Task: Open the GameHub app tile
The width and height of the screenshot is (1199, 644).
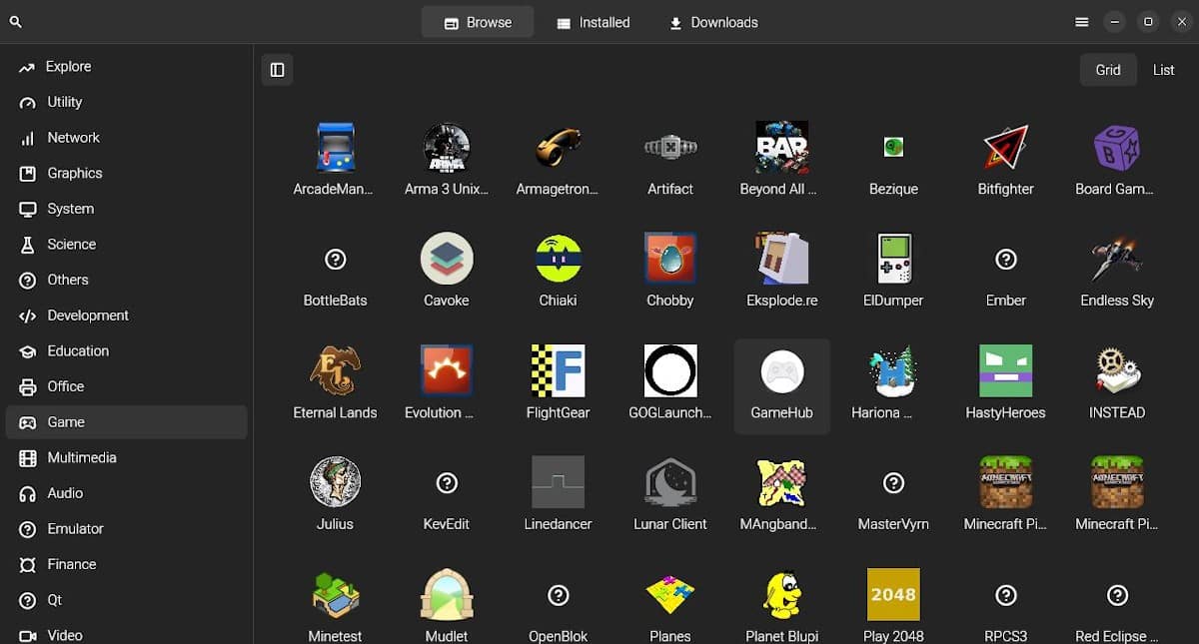Action: (x=781, y=385)
